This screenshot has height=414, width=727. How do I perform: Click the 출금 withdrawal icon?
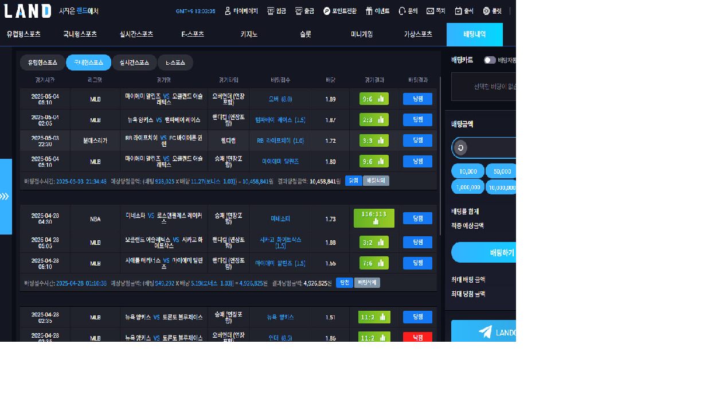[298, 11]
